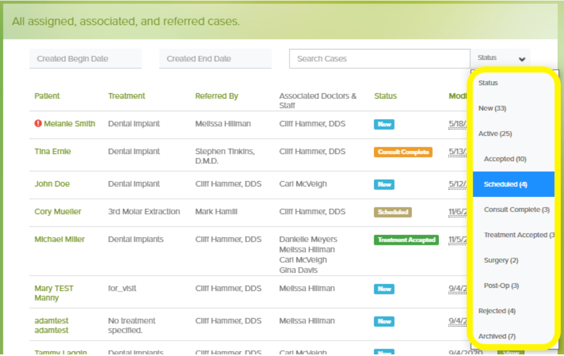This screenshot has height=356, width=564.
Task: Click the Status dropdown chevron arrow
Action: (522, 59)
